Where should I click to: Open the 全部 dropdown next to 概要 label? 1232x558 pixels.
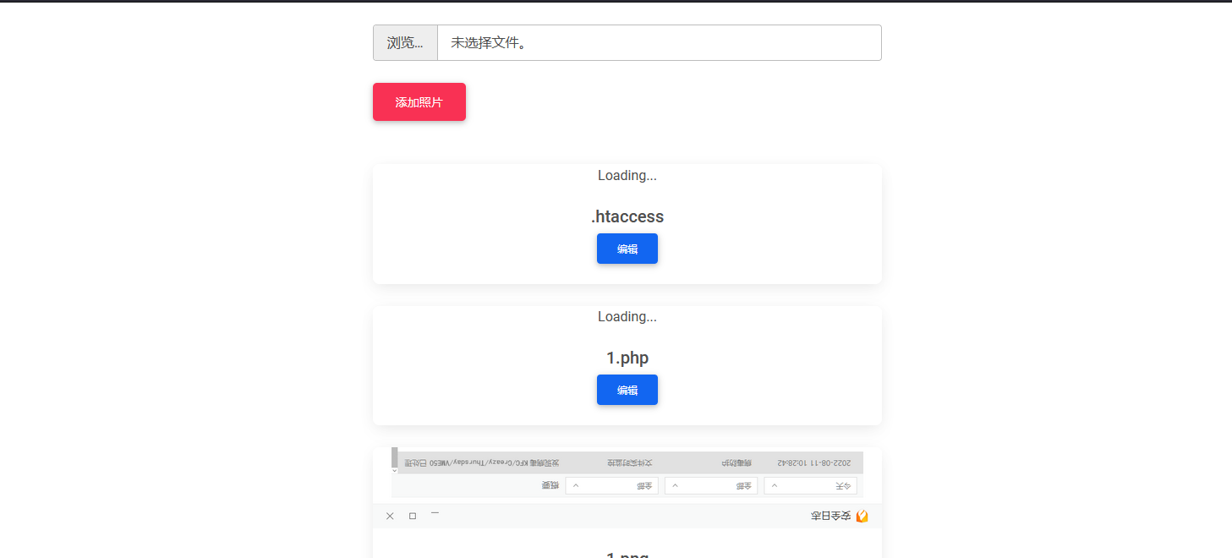pos(611,486)
